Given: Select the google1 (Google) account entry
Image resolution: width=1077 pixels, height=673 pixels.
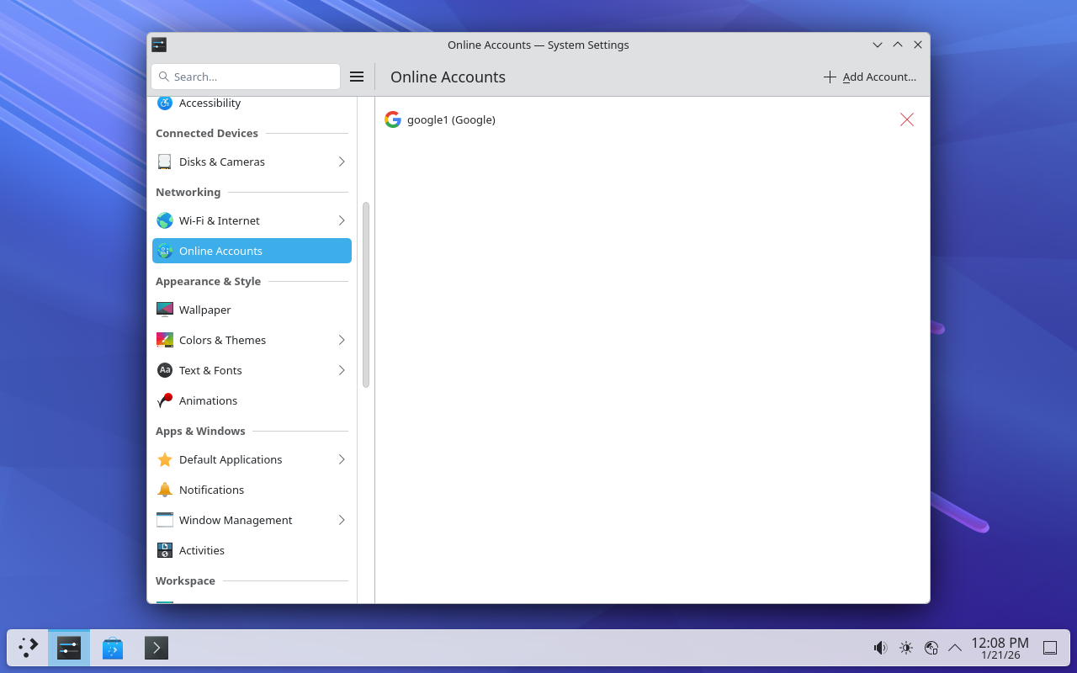Looking at the screenshot, I should point(451,119).
